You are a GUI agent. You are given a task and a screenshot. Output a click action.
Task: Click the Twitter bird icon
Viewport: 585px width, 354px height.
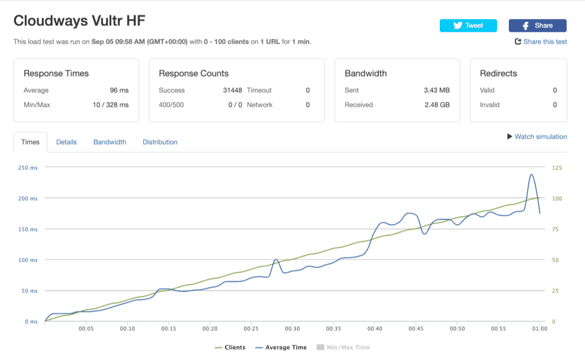pyautogui.click(x=458, y=25)
